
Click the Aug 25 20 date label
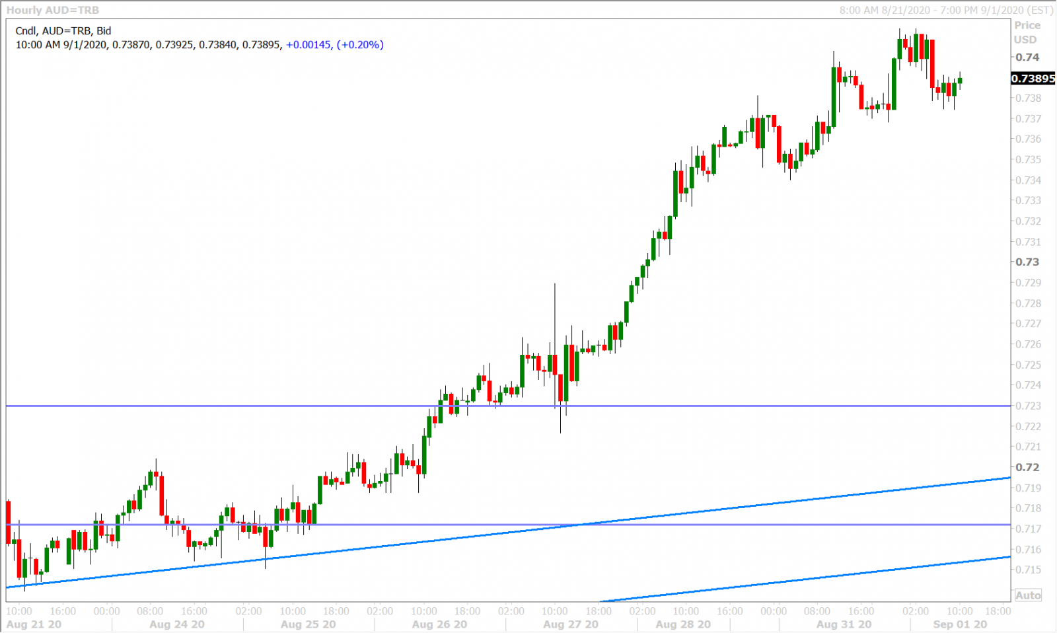point(308,624)
